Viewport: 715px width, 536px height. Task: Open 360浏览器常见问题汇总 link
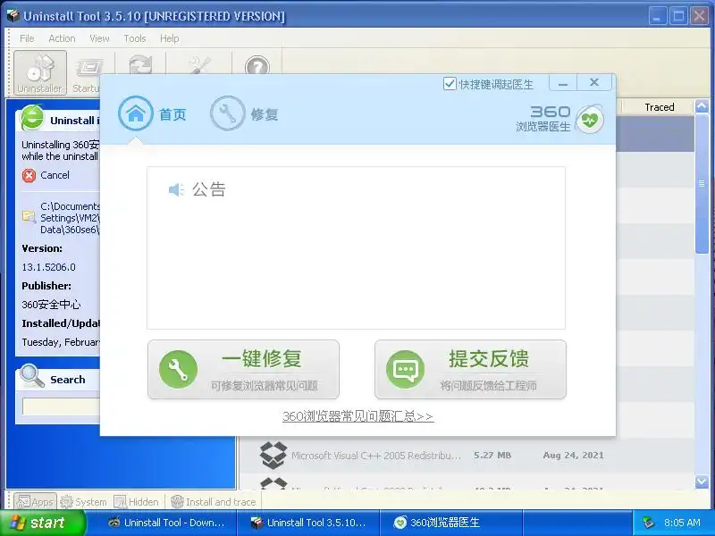tap(357, 416)
